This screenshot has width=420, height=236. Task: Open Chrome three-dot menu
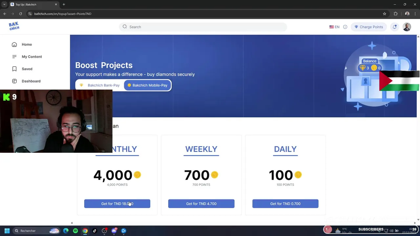coord(415,14)
